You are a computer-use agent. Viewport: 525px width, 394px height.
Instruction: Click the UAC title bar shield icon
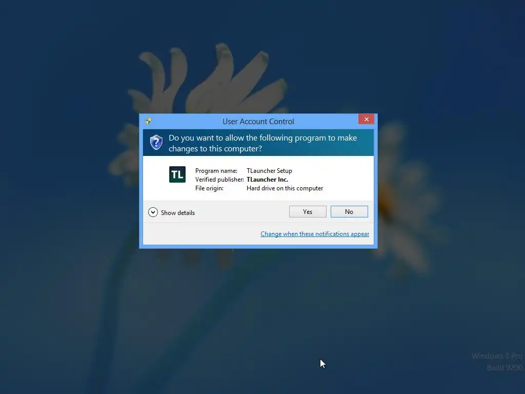tap(148, 121)
